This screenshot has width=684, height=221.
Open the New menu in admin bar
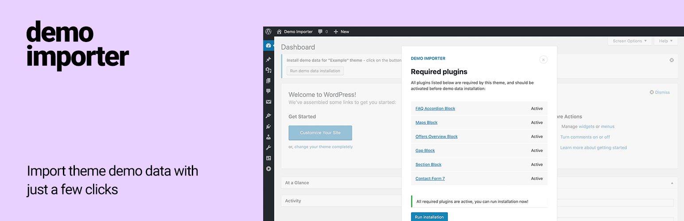345,32
